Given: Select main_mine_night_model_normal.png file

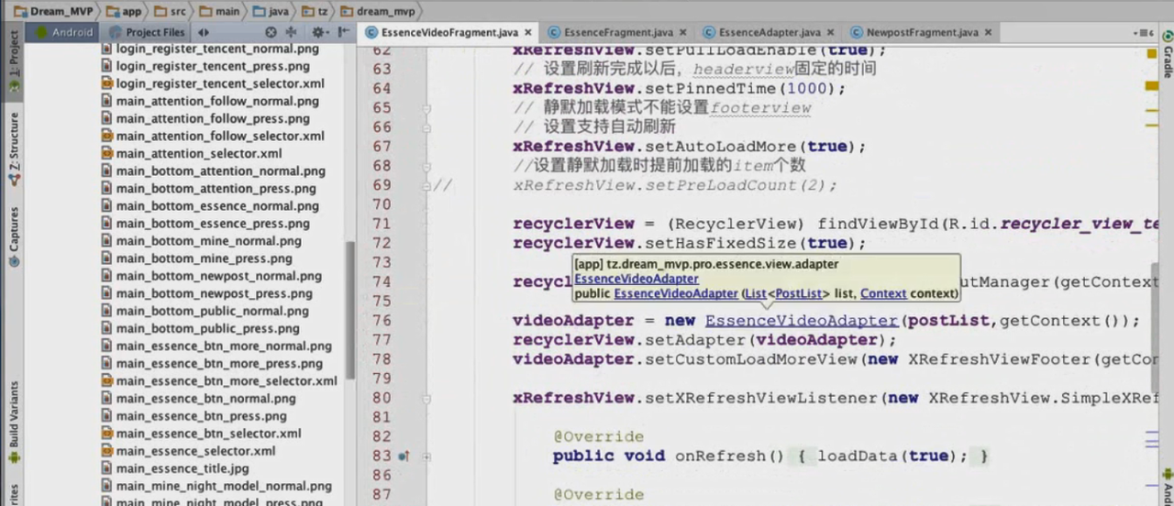Looking at the screenshot, I should 216,486.
